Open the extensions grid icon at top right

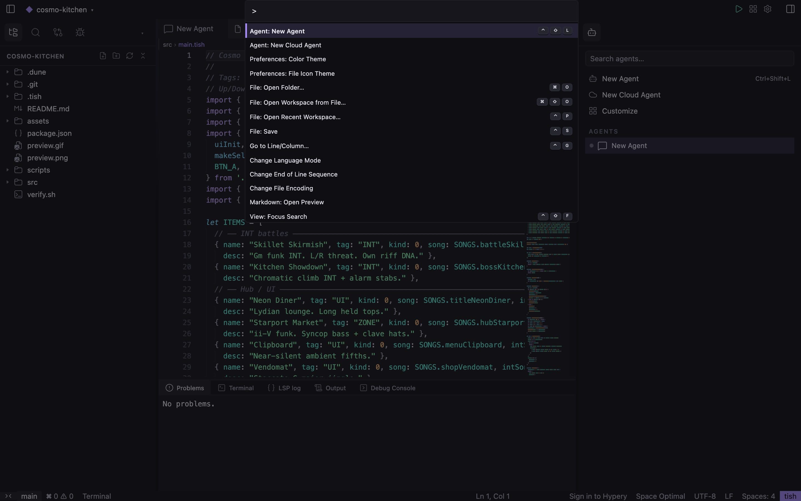click(x=753, y=9)
